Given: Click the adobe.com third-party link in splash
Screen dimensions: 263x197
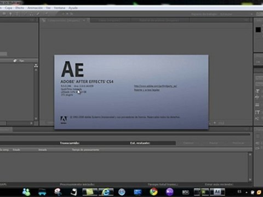Looking at the screenshot, I should pos(156,86).
